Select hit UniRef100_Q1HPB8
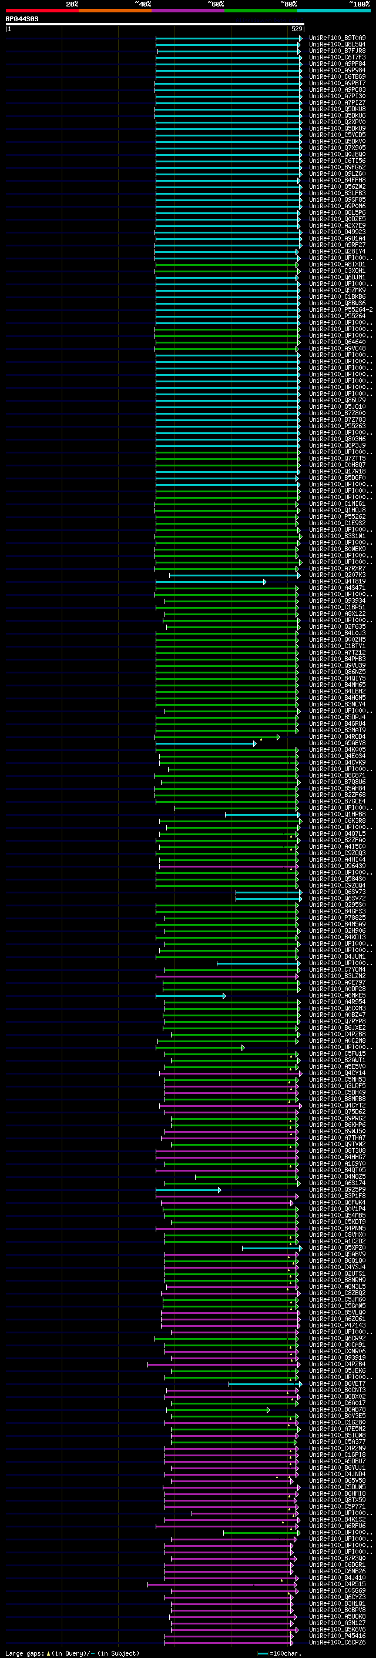This screenshot has height=1658, width=376. point(337,814)
